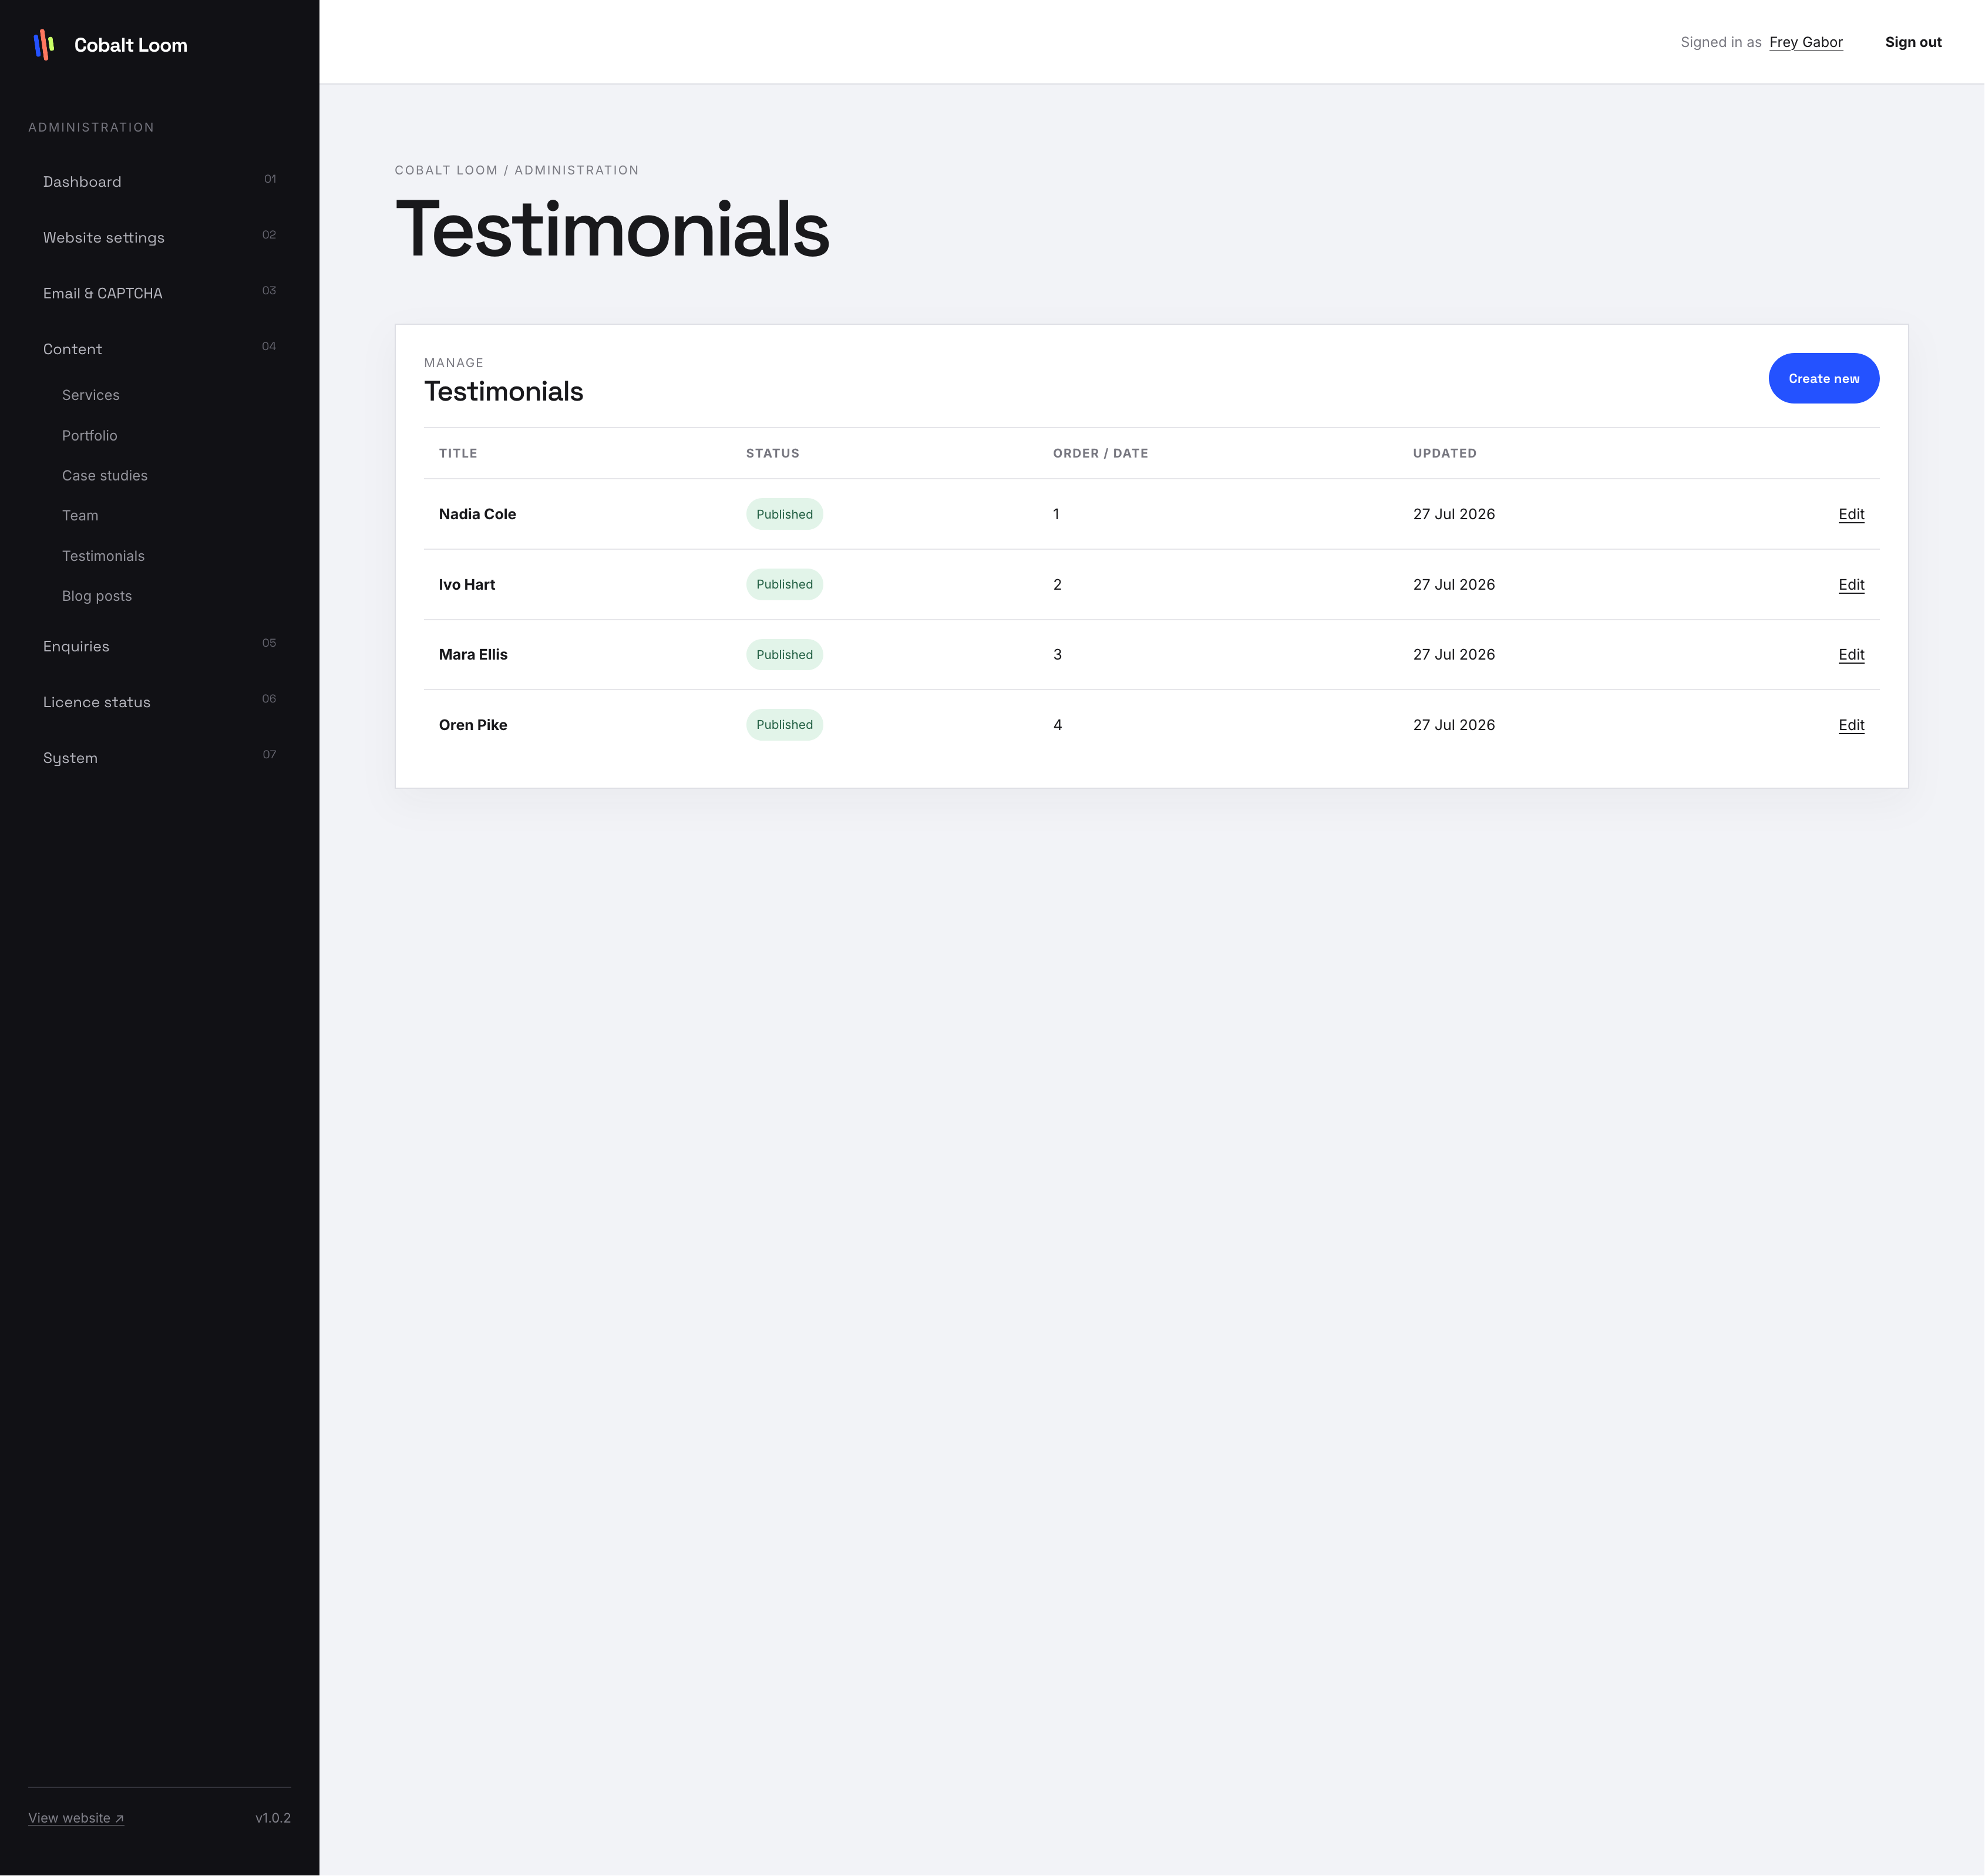Click updated date in Nadia Cole row
This screenshot has height=1876, width=1985.
pos(1453,514)
